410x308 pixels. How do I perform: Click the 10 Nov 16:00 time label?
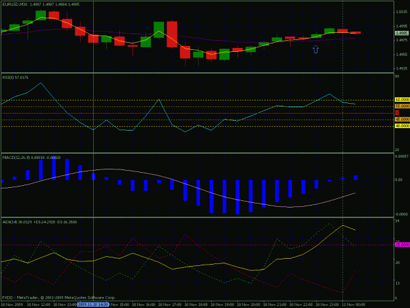[x=144, y=305]
